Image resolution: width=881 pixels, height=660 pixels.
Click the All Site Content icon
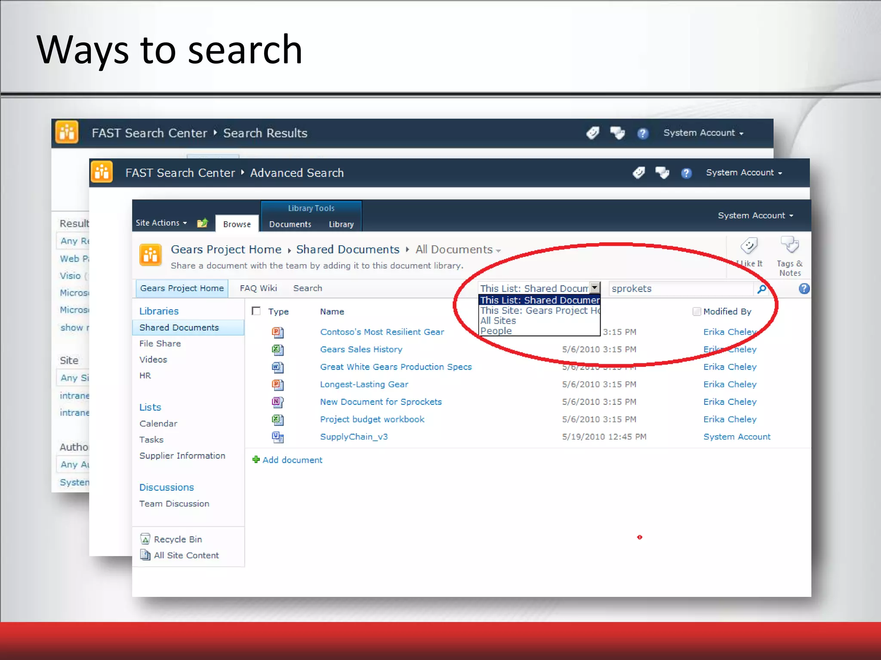[x=145, y=555]
